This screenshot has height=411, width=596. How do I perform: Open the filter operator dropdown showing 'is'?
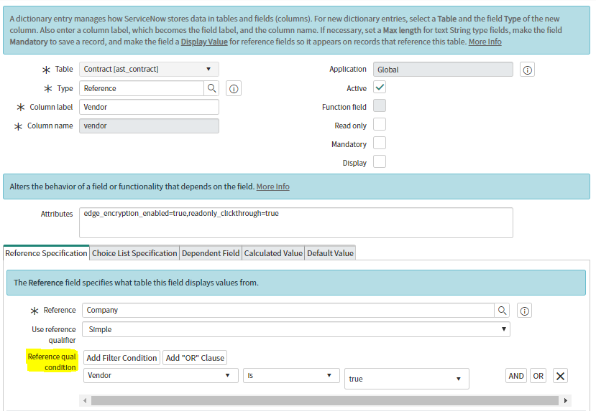click(x=290, y=375)
